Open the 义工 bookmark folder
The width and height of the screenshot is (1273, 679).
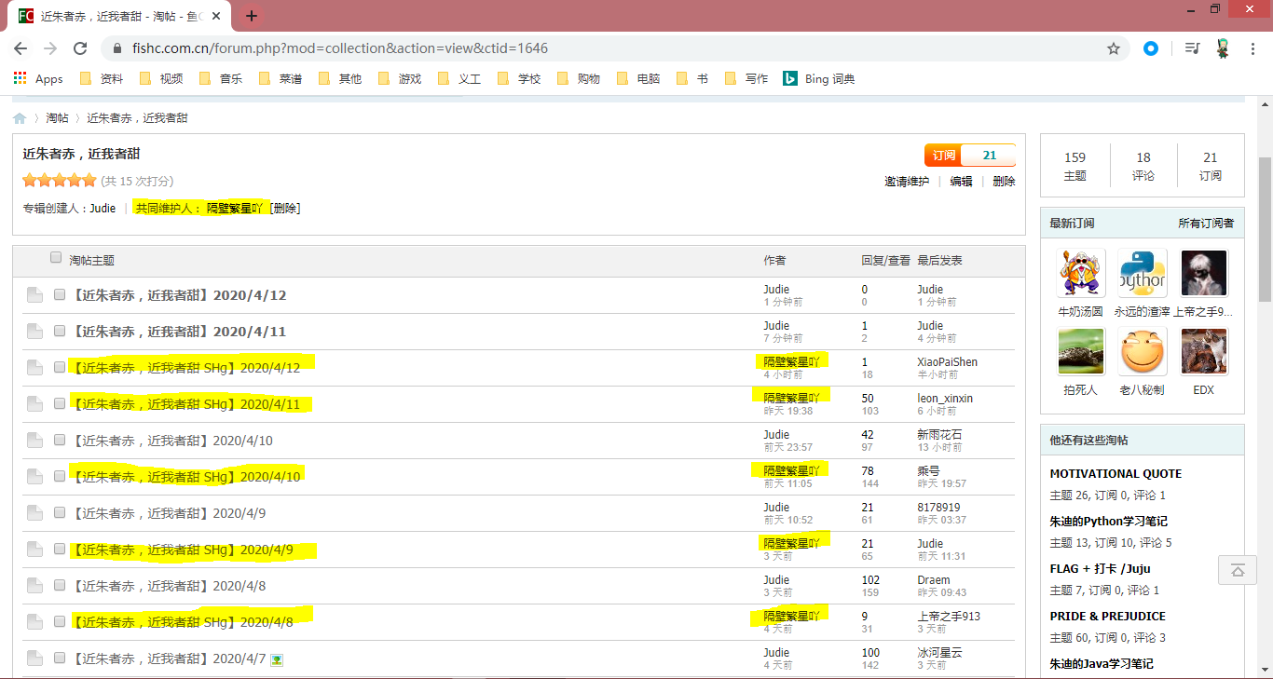tap(459, 79)
